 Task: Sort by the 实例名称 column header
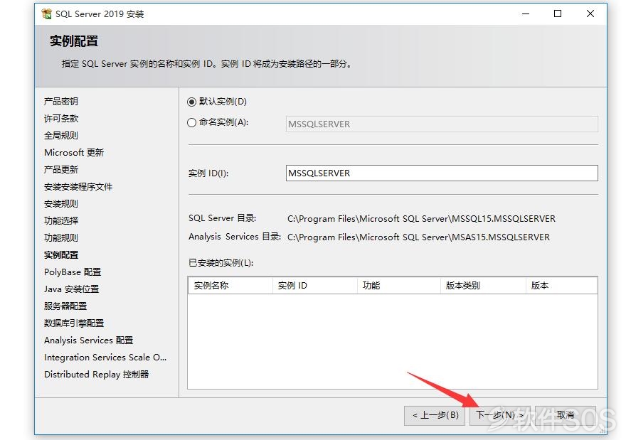click(230, 286)
